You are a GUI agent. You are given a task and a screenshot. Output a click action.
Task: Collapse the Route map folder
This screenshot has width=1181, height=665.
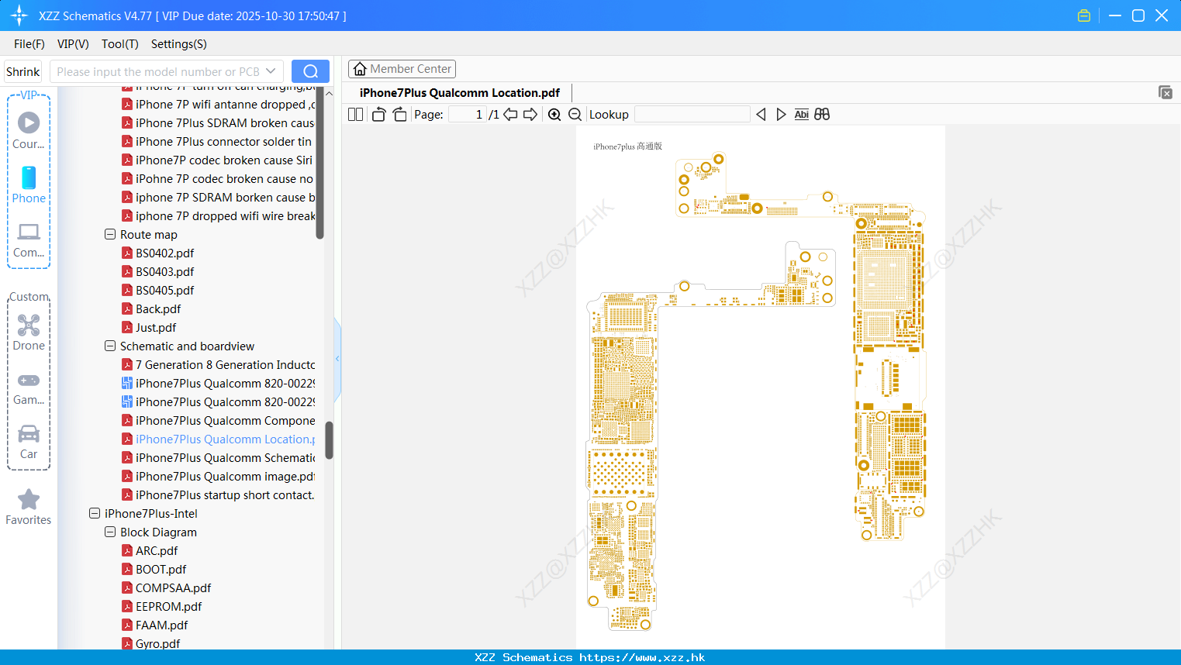coord(110,234)
